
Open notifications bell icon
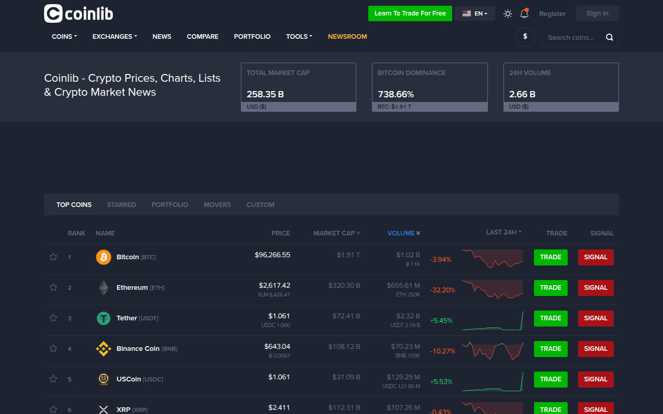[x=524, y=13]
